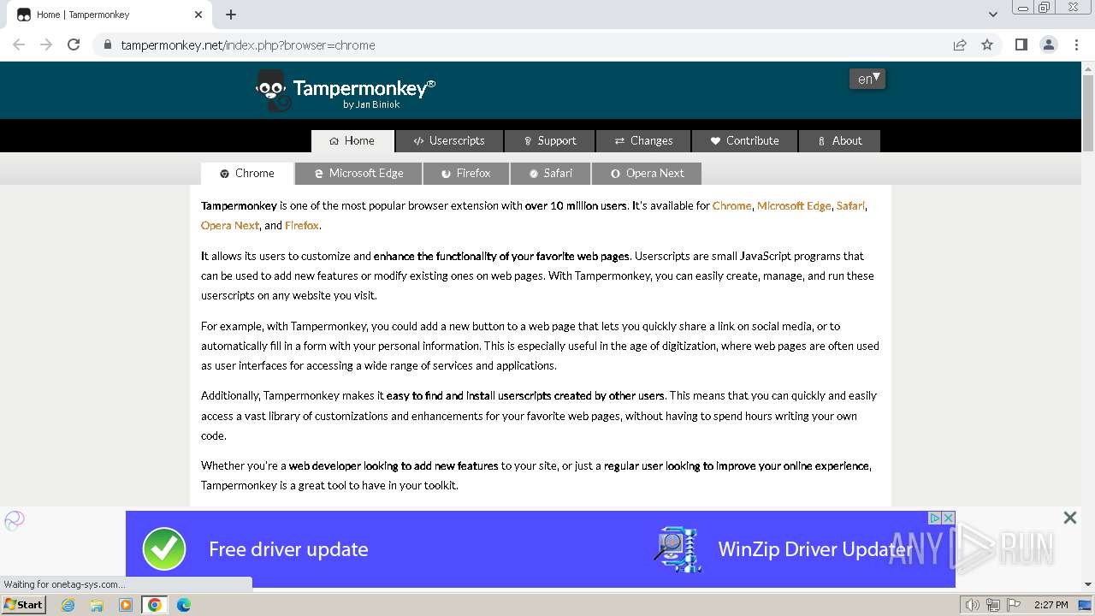The image size is (1095, 616).
Task: Select the Home navigation tab
Action: [352, 140]
